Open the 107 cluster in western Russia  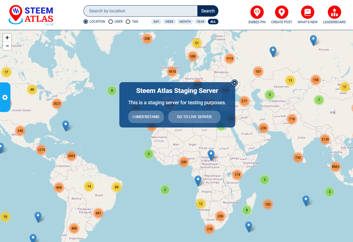(x=258, y=72)
